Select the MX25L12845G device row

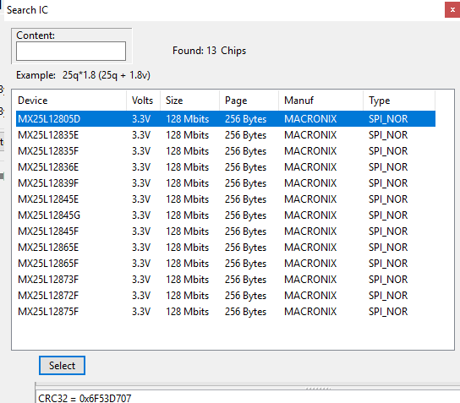226,215
